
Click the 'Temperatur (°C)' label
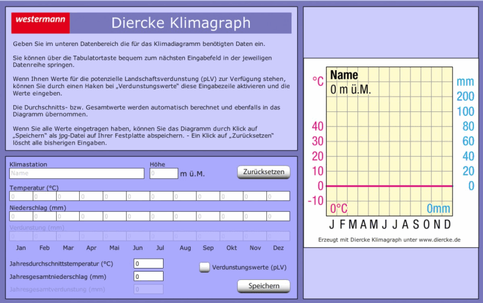tap(34, 188)
